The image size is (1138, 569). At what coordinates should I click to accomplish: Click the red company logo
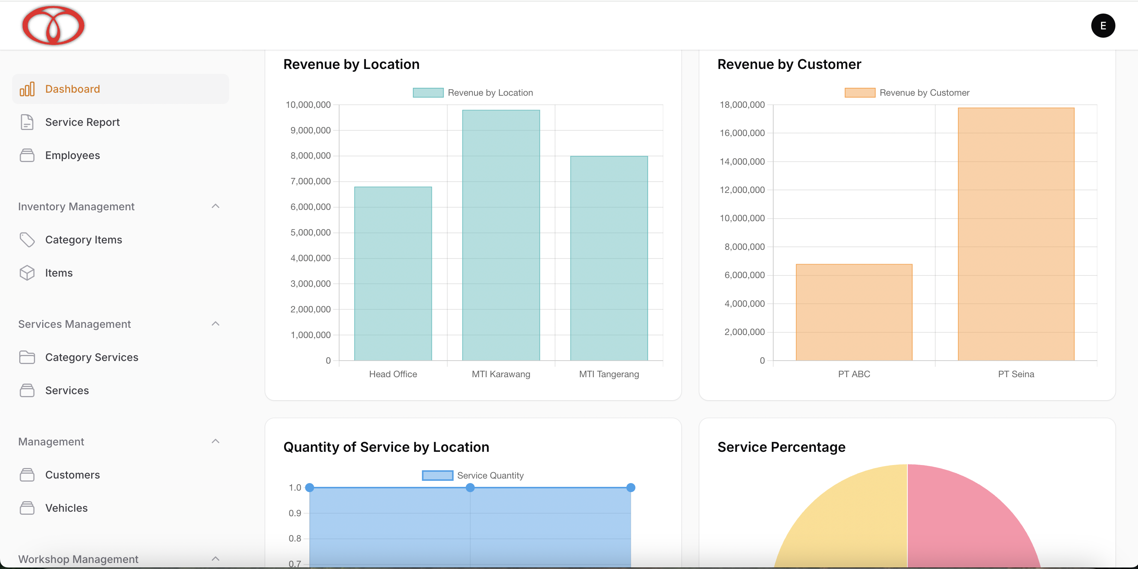[53, 25]
